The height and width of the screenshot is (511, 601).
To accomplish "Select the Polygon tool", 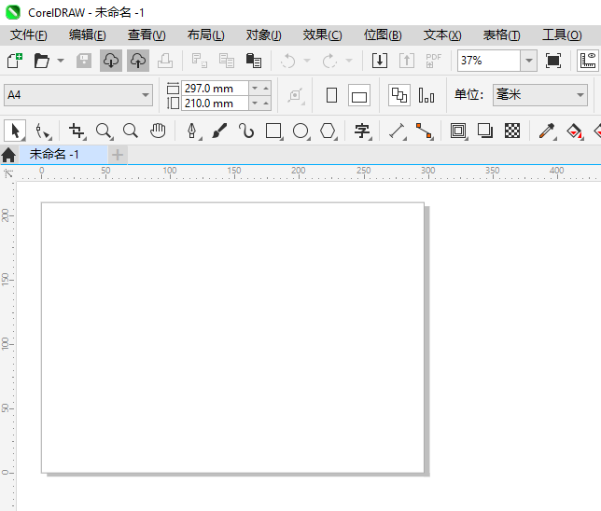I will coord(328,131).
